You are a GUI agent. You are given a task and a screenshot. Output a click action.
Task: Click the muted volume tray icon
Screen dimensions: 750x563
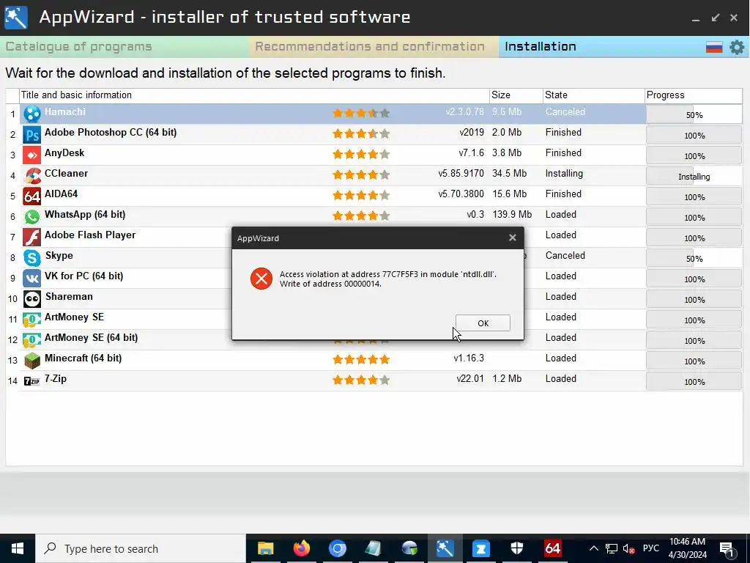(628, 548)
